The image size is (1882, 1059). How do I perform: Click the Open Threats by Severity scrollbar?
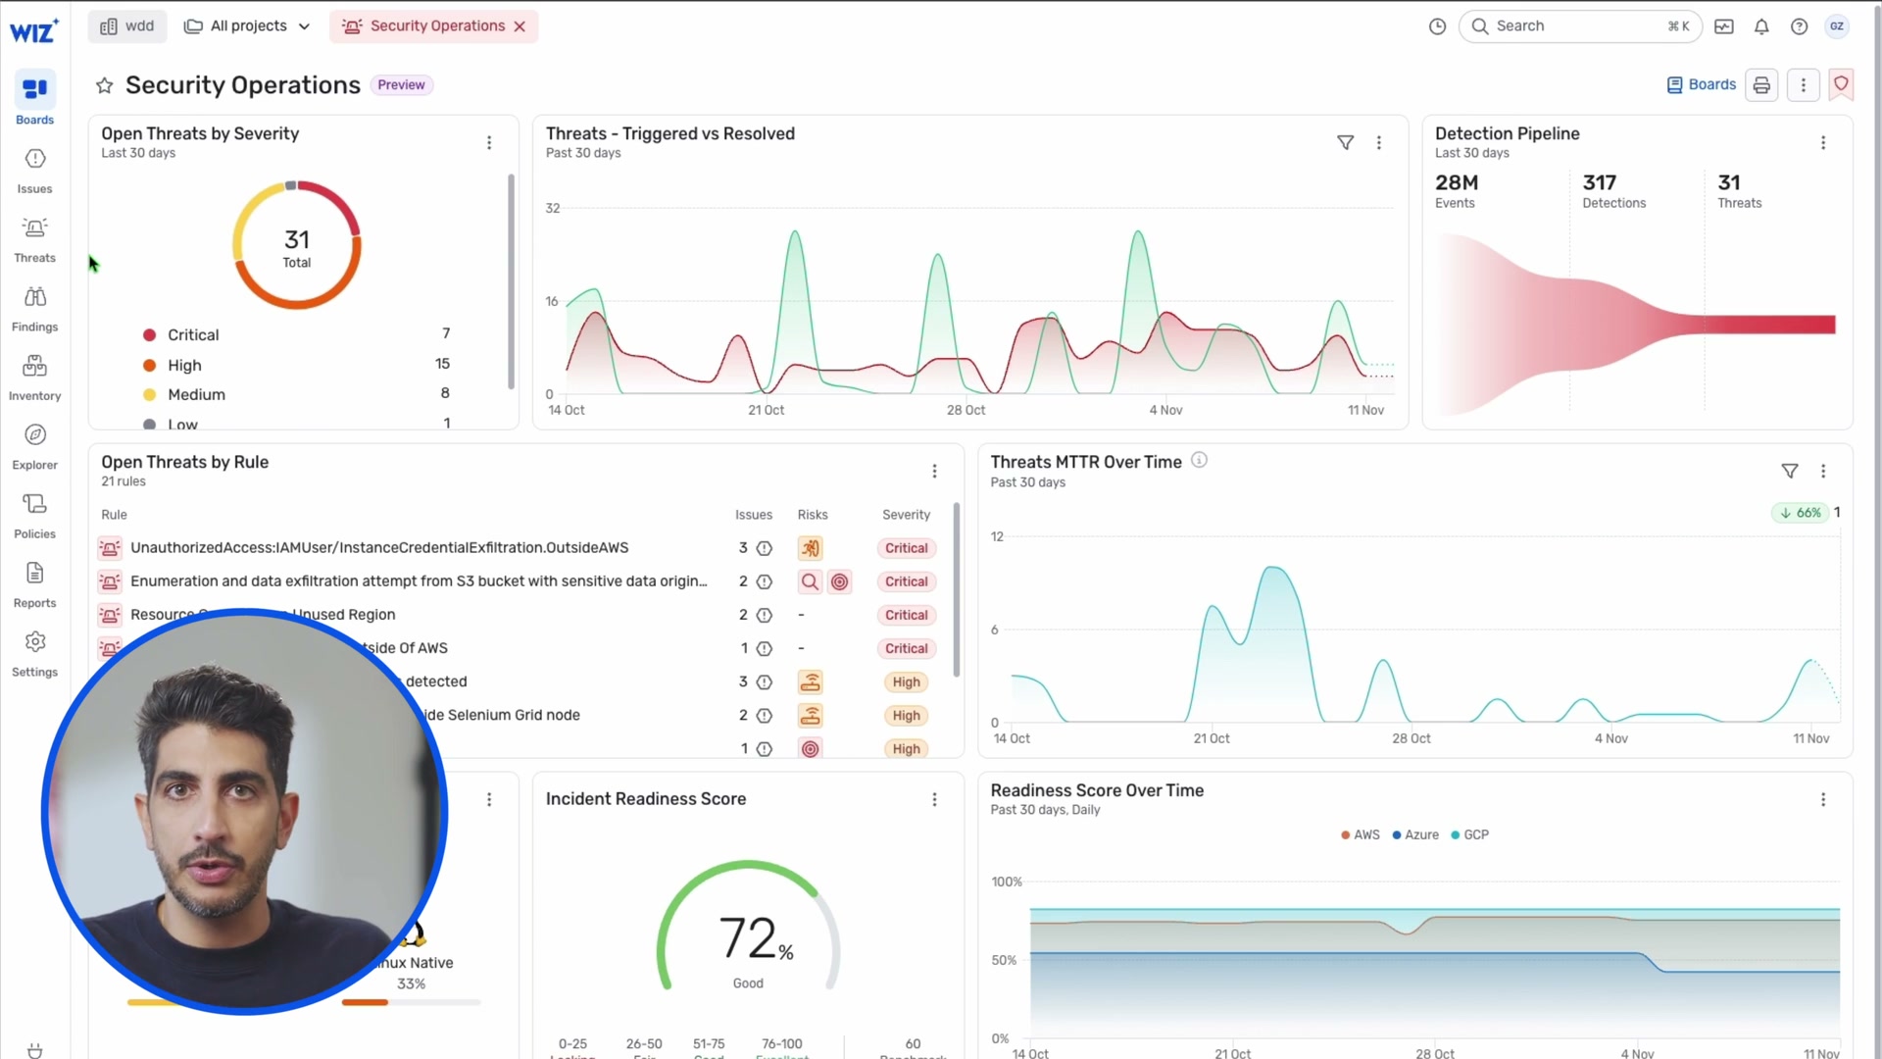(511, 281)
